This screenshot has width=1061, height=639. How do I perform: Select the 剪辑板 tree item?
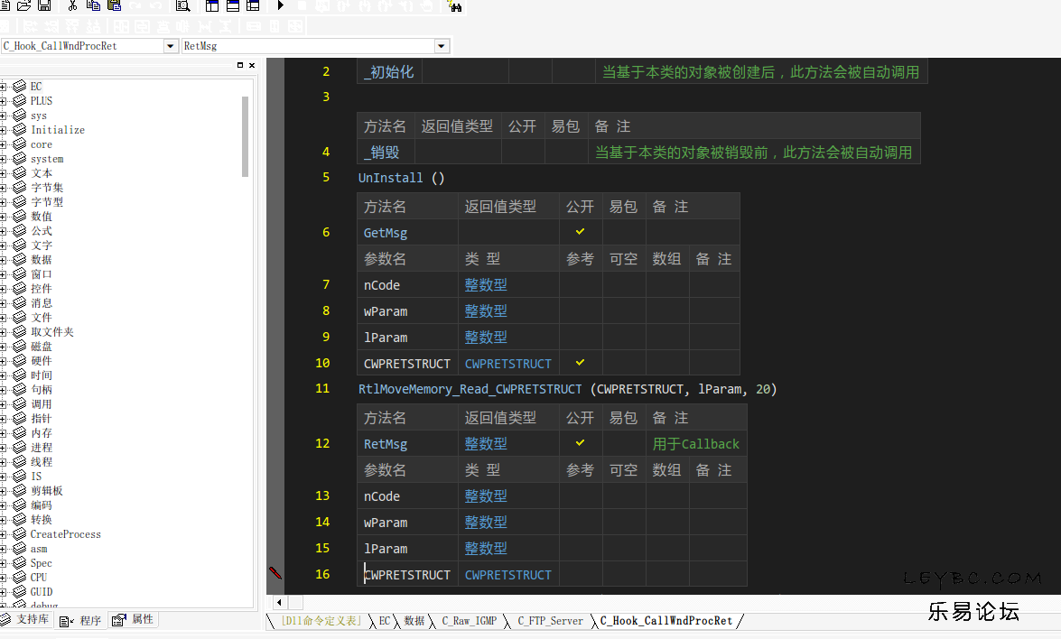click(47, 490)
